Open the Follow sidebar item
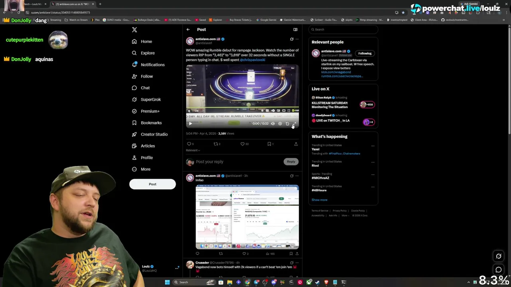 142,76
